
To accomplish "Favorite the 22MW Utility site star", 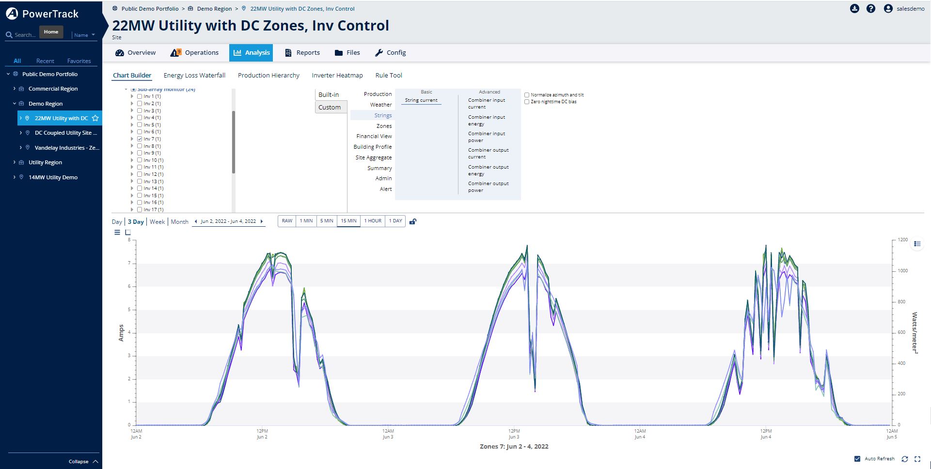I will tap(95, 118).
